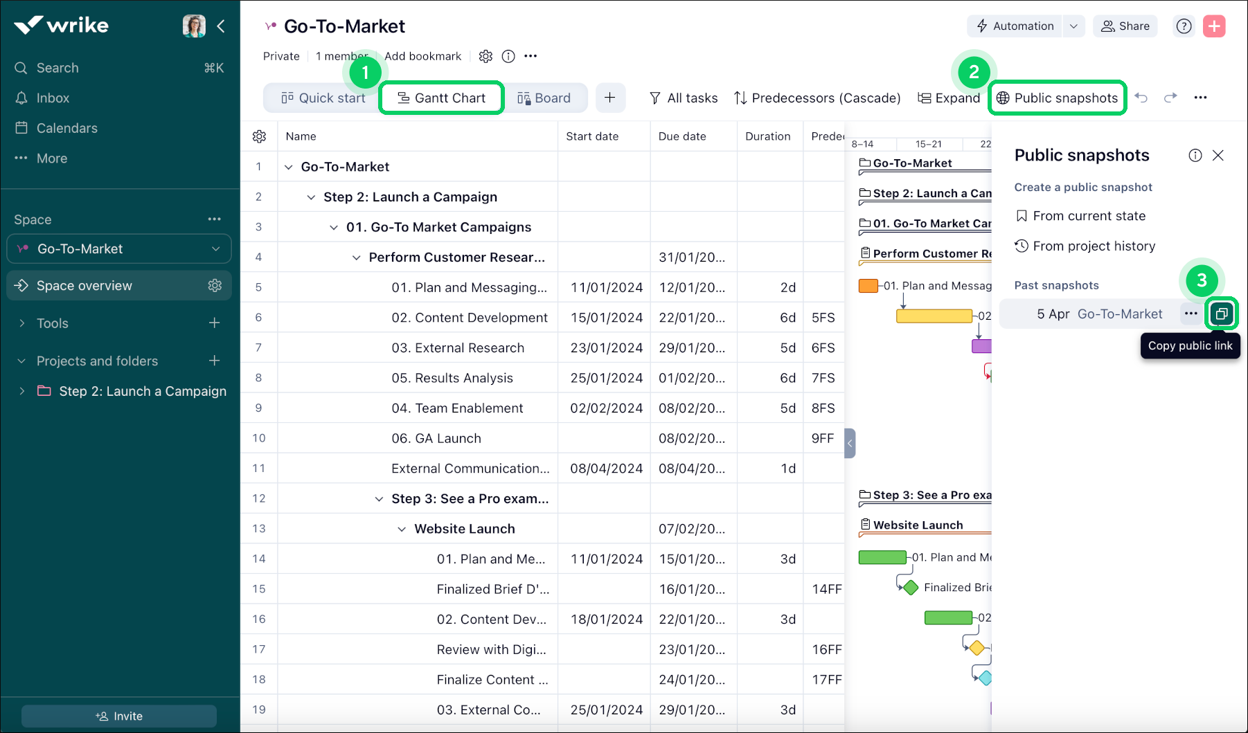Screen dimensions: 1248x733
Task: Open the All tasks filter
Action: coord(684,98)
